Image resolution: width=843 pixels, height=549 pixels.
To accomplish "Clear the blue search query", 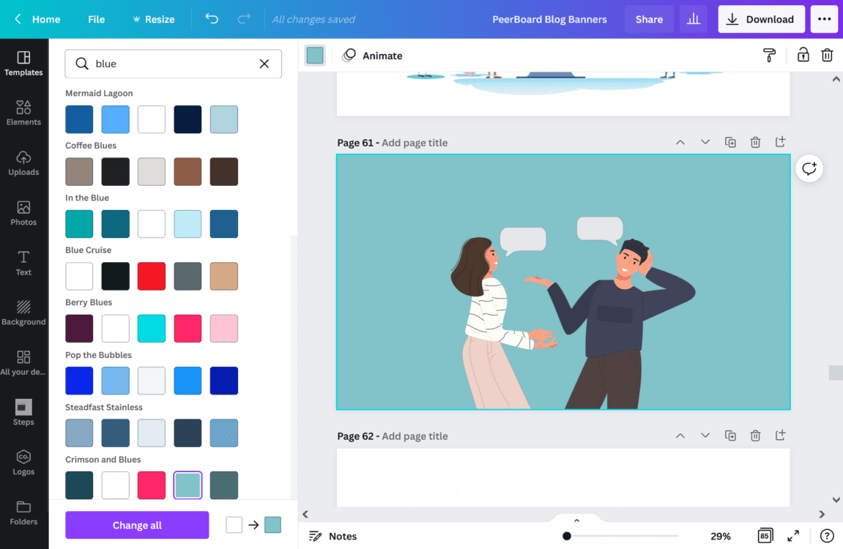I will [x=264, y=64].
